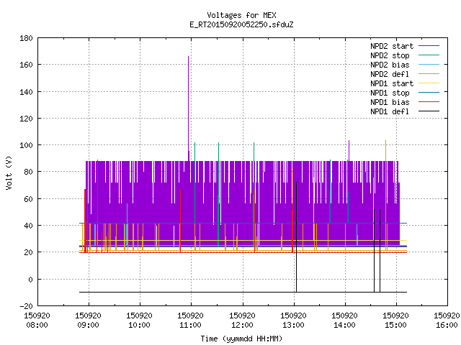Click the NPD2 stop legend entry

(405, 55)
